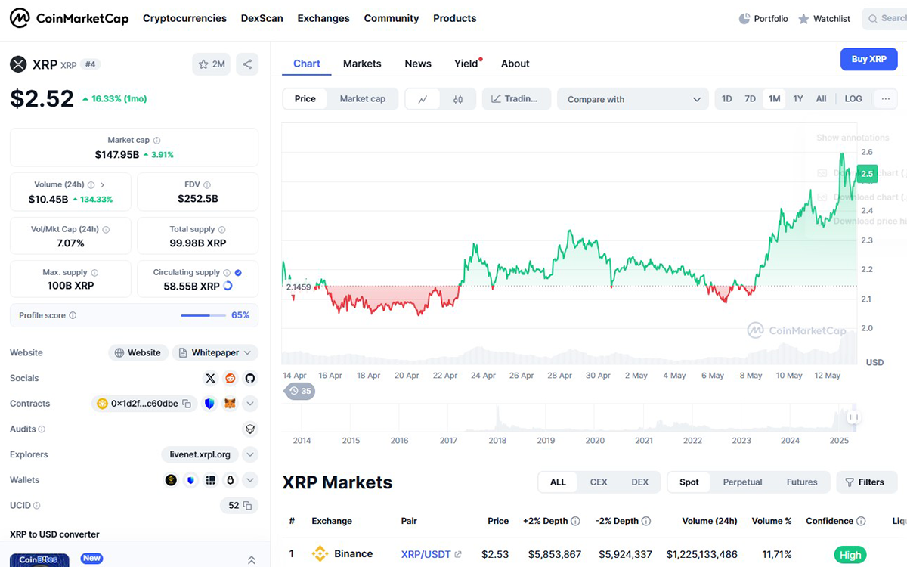Open XRP GitHub repository icon

tap(250, 378)
